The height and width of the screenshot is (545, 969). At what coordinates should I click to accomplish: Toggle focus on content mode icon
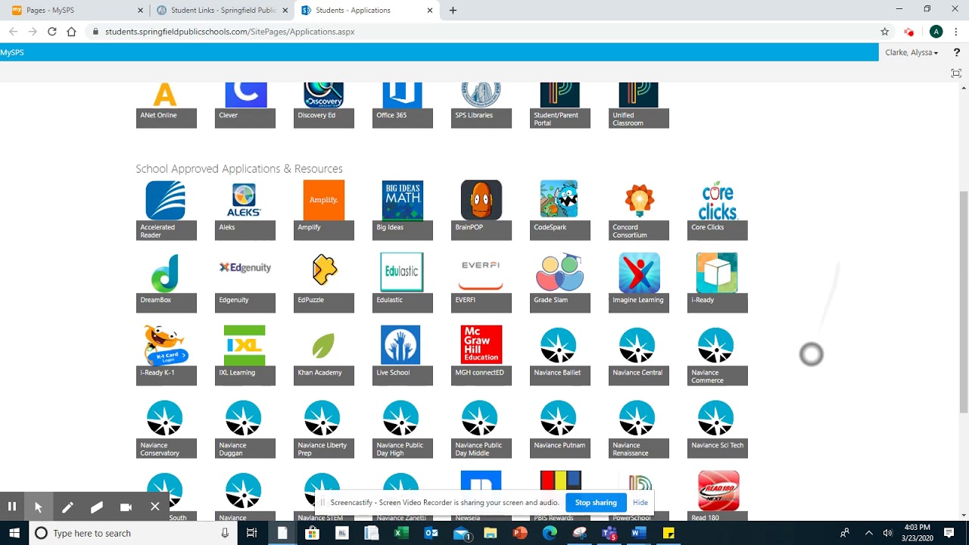coord(956,73)
